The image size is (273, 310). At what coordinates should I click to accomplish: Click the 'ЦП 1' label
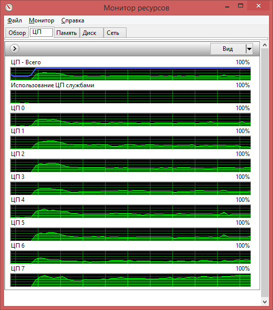[18, 131]
